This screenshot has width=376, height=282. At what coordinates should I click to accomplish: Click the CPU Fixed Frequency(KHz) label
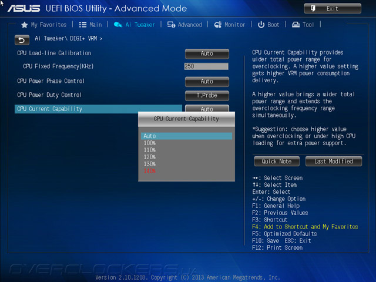pos(58,66)
